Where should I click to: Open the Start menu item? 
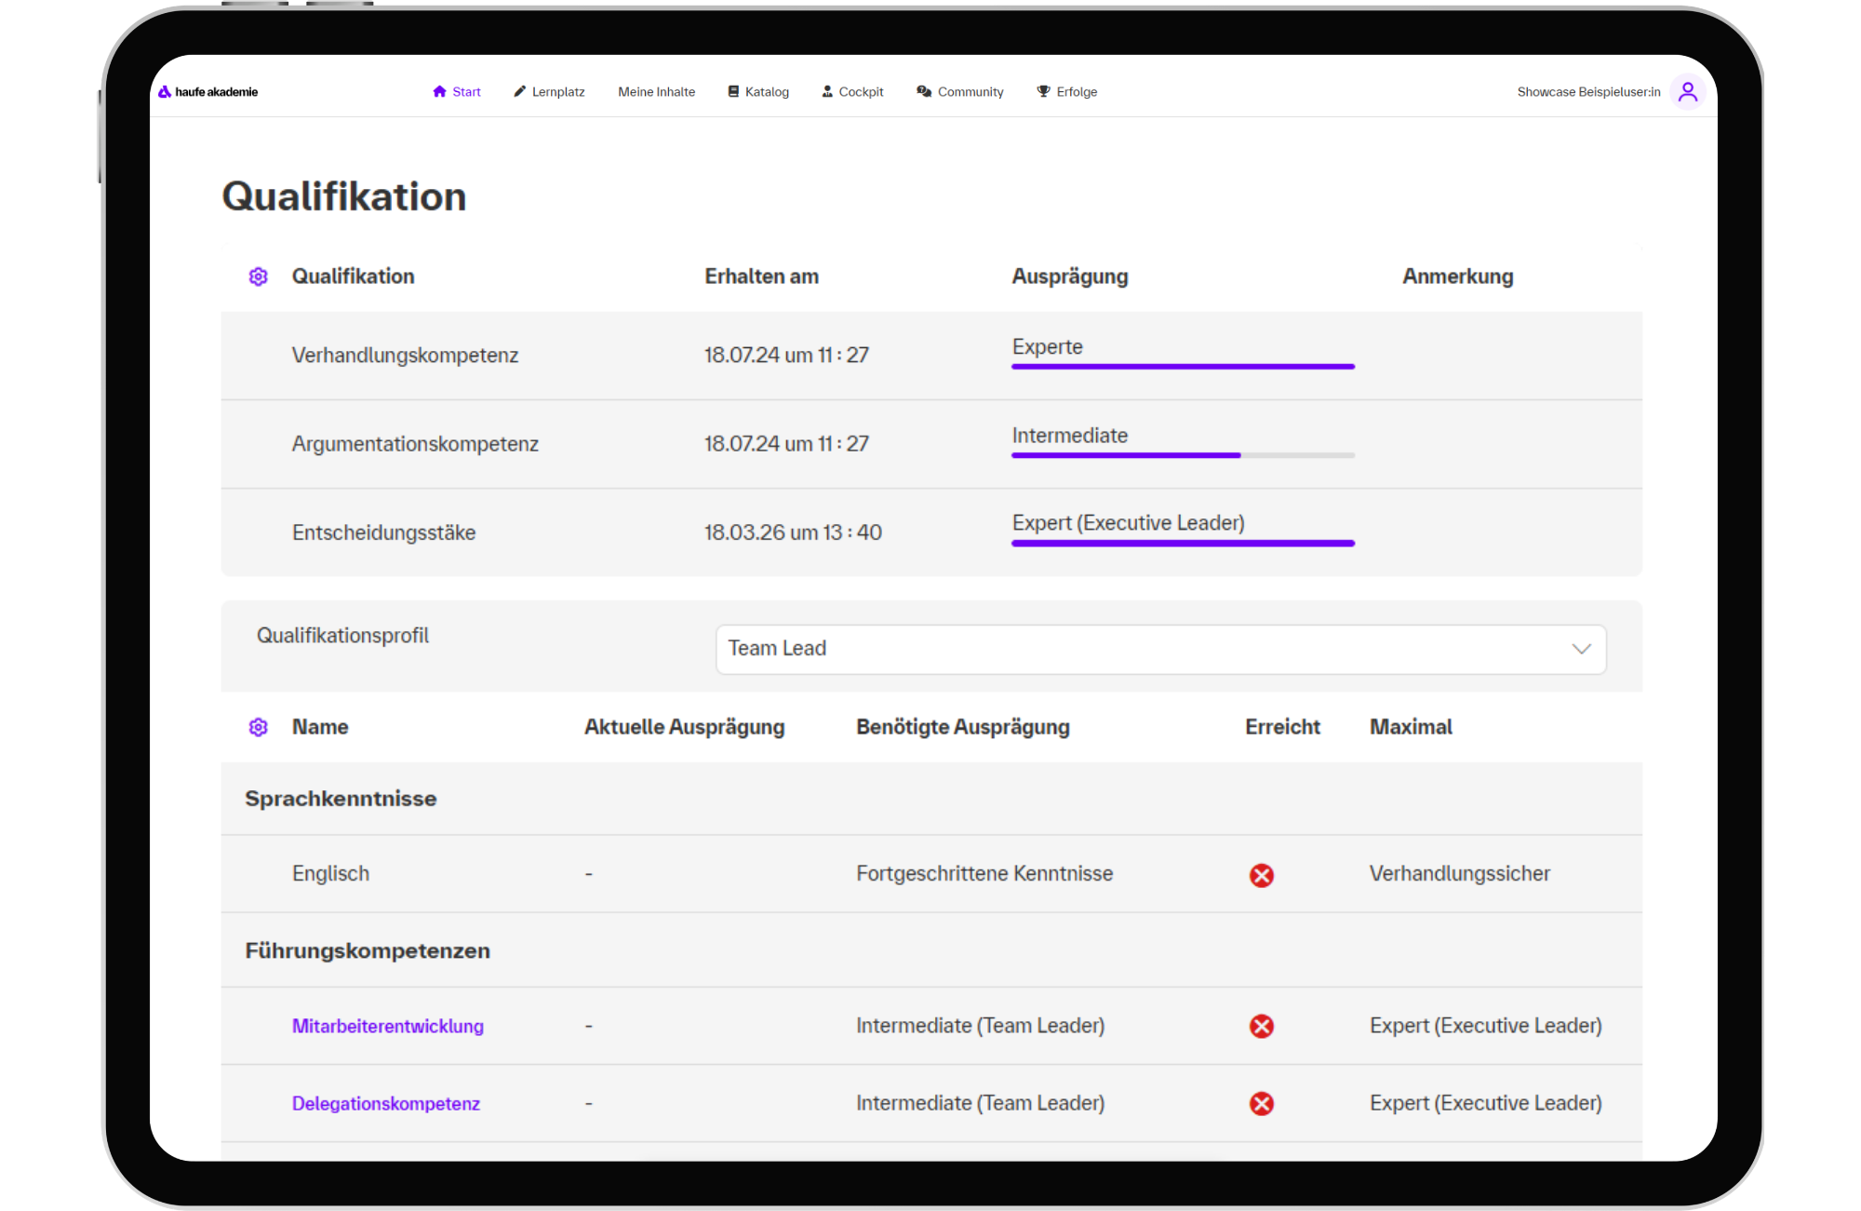point(457,91)
